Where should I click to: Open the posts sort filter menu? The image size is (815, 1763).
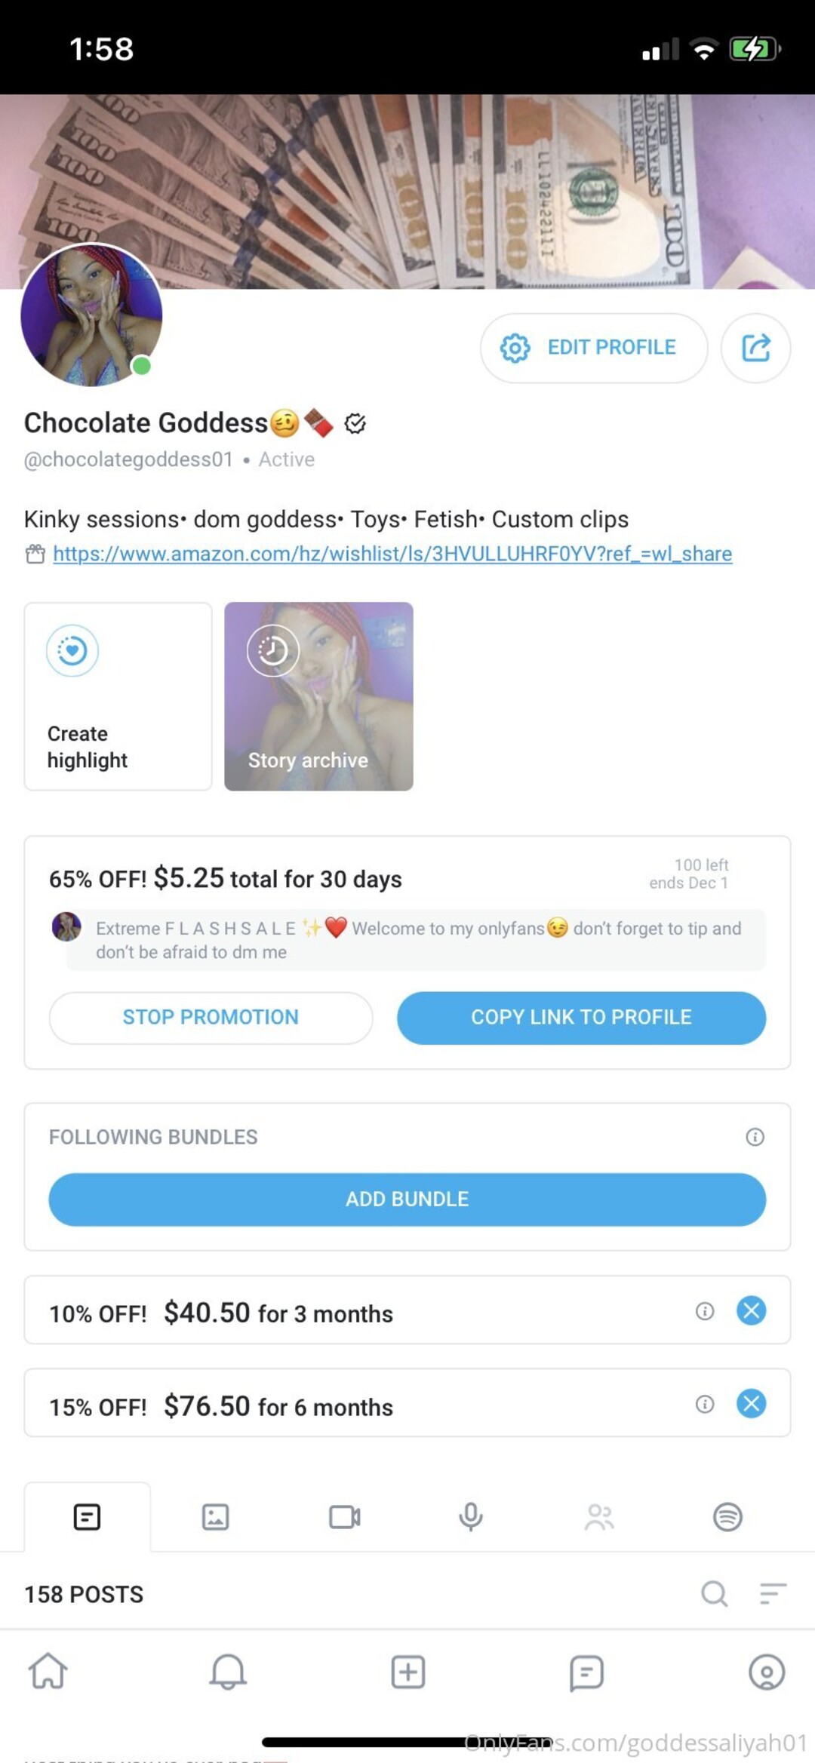coord(773,1593)
